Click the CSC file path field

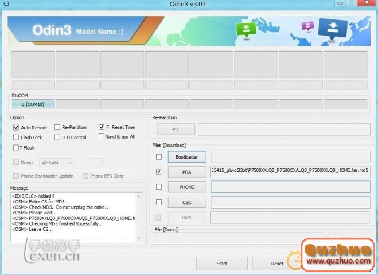coord(290,202)
